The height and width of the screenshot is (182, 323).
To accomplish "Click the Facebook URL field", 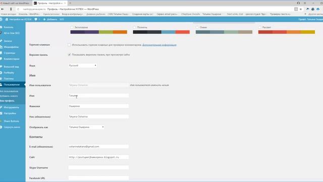I will (98, 178).
